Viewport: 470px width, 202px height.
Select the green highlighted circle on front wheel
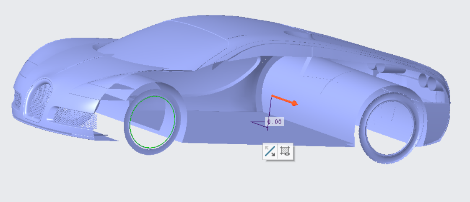pyautogui.click(x=152, y=122)
